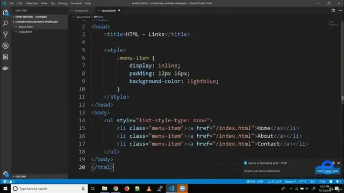Viewport: 344px width, 193px height.
Task: Open notifications bell in status bar
Action: pyautogui.click(x=338, y=181)
